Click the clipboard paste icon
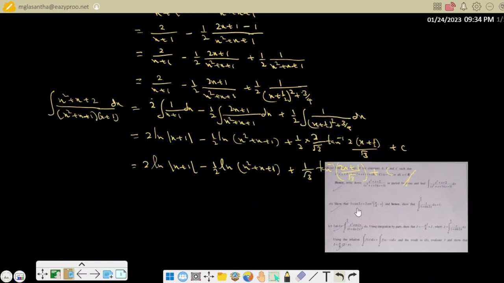The image size is (504, 283). point(69,274)
